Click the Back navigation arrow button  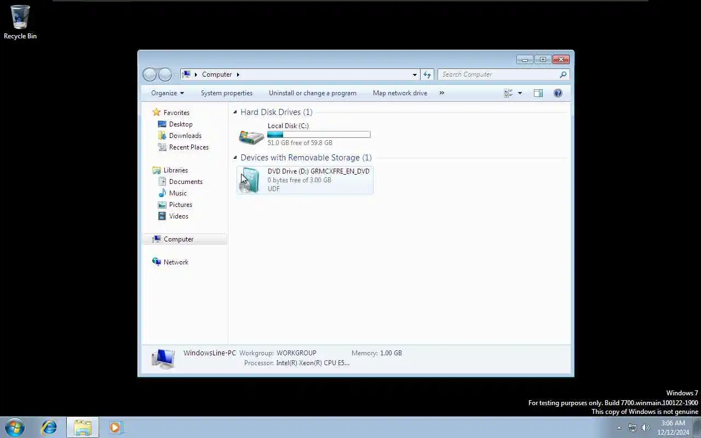(150, 74)
